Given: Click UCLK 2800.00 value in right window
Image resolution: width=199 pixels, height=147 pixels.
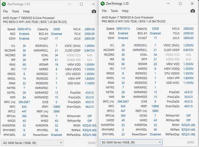Looking at the screenshot, I should coord(188,38).
